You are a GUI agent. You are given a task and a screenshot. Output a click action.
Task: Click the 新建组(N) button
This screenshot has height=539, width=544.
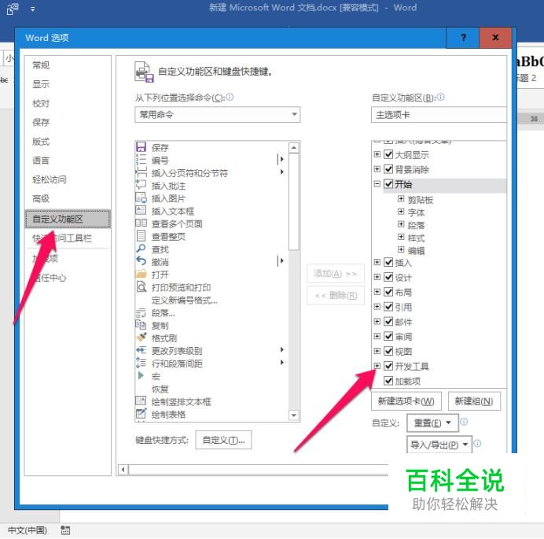coord(474,401)
